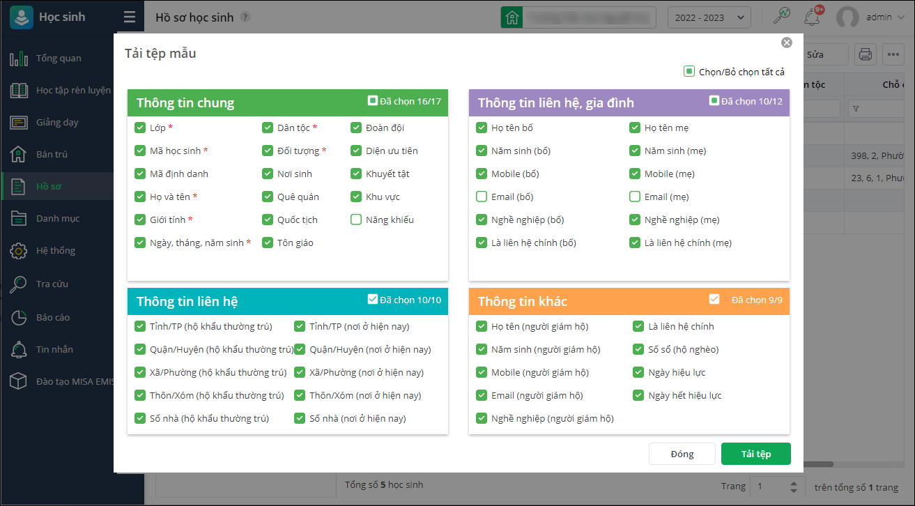Click the three-dots more options icon
Viewport: 915px width, 506px height.
[x=893, y=54]
